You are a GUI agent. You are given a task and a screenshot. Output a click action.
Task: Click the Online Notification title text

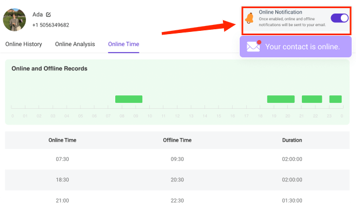[x=280, y=12]
